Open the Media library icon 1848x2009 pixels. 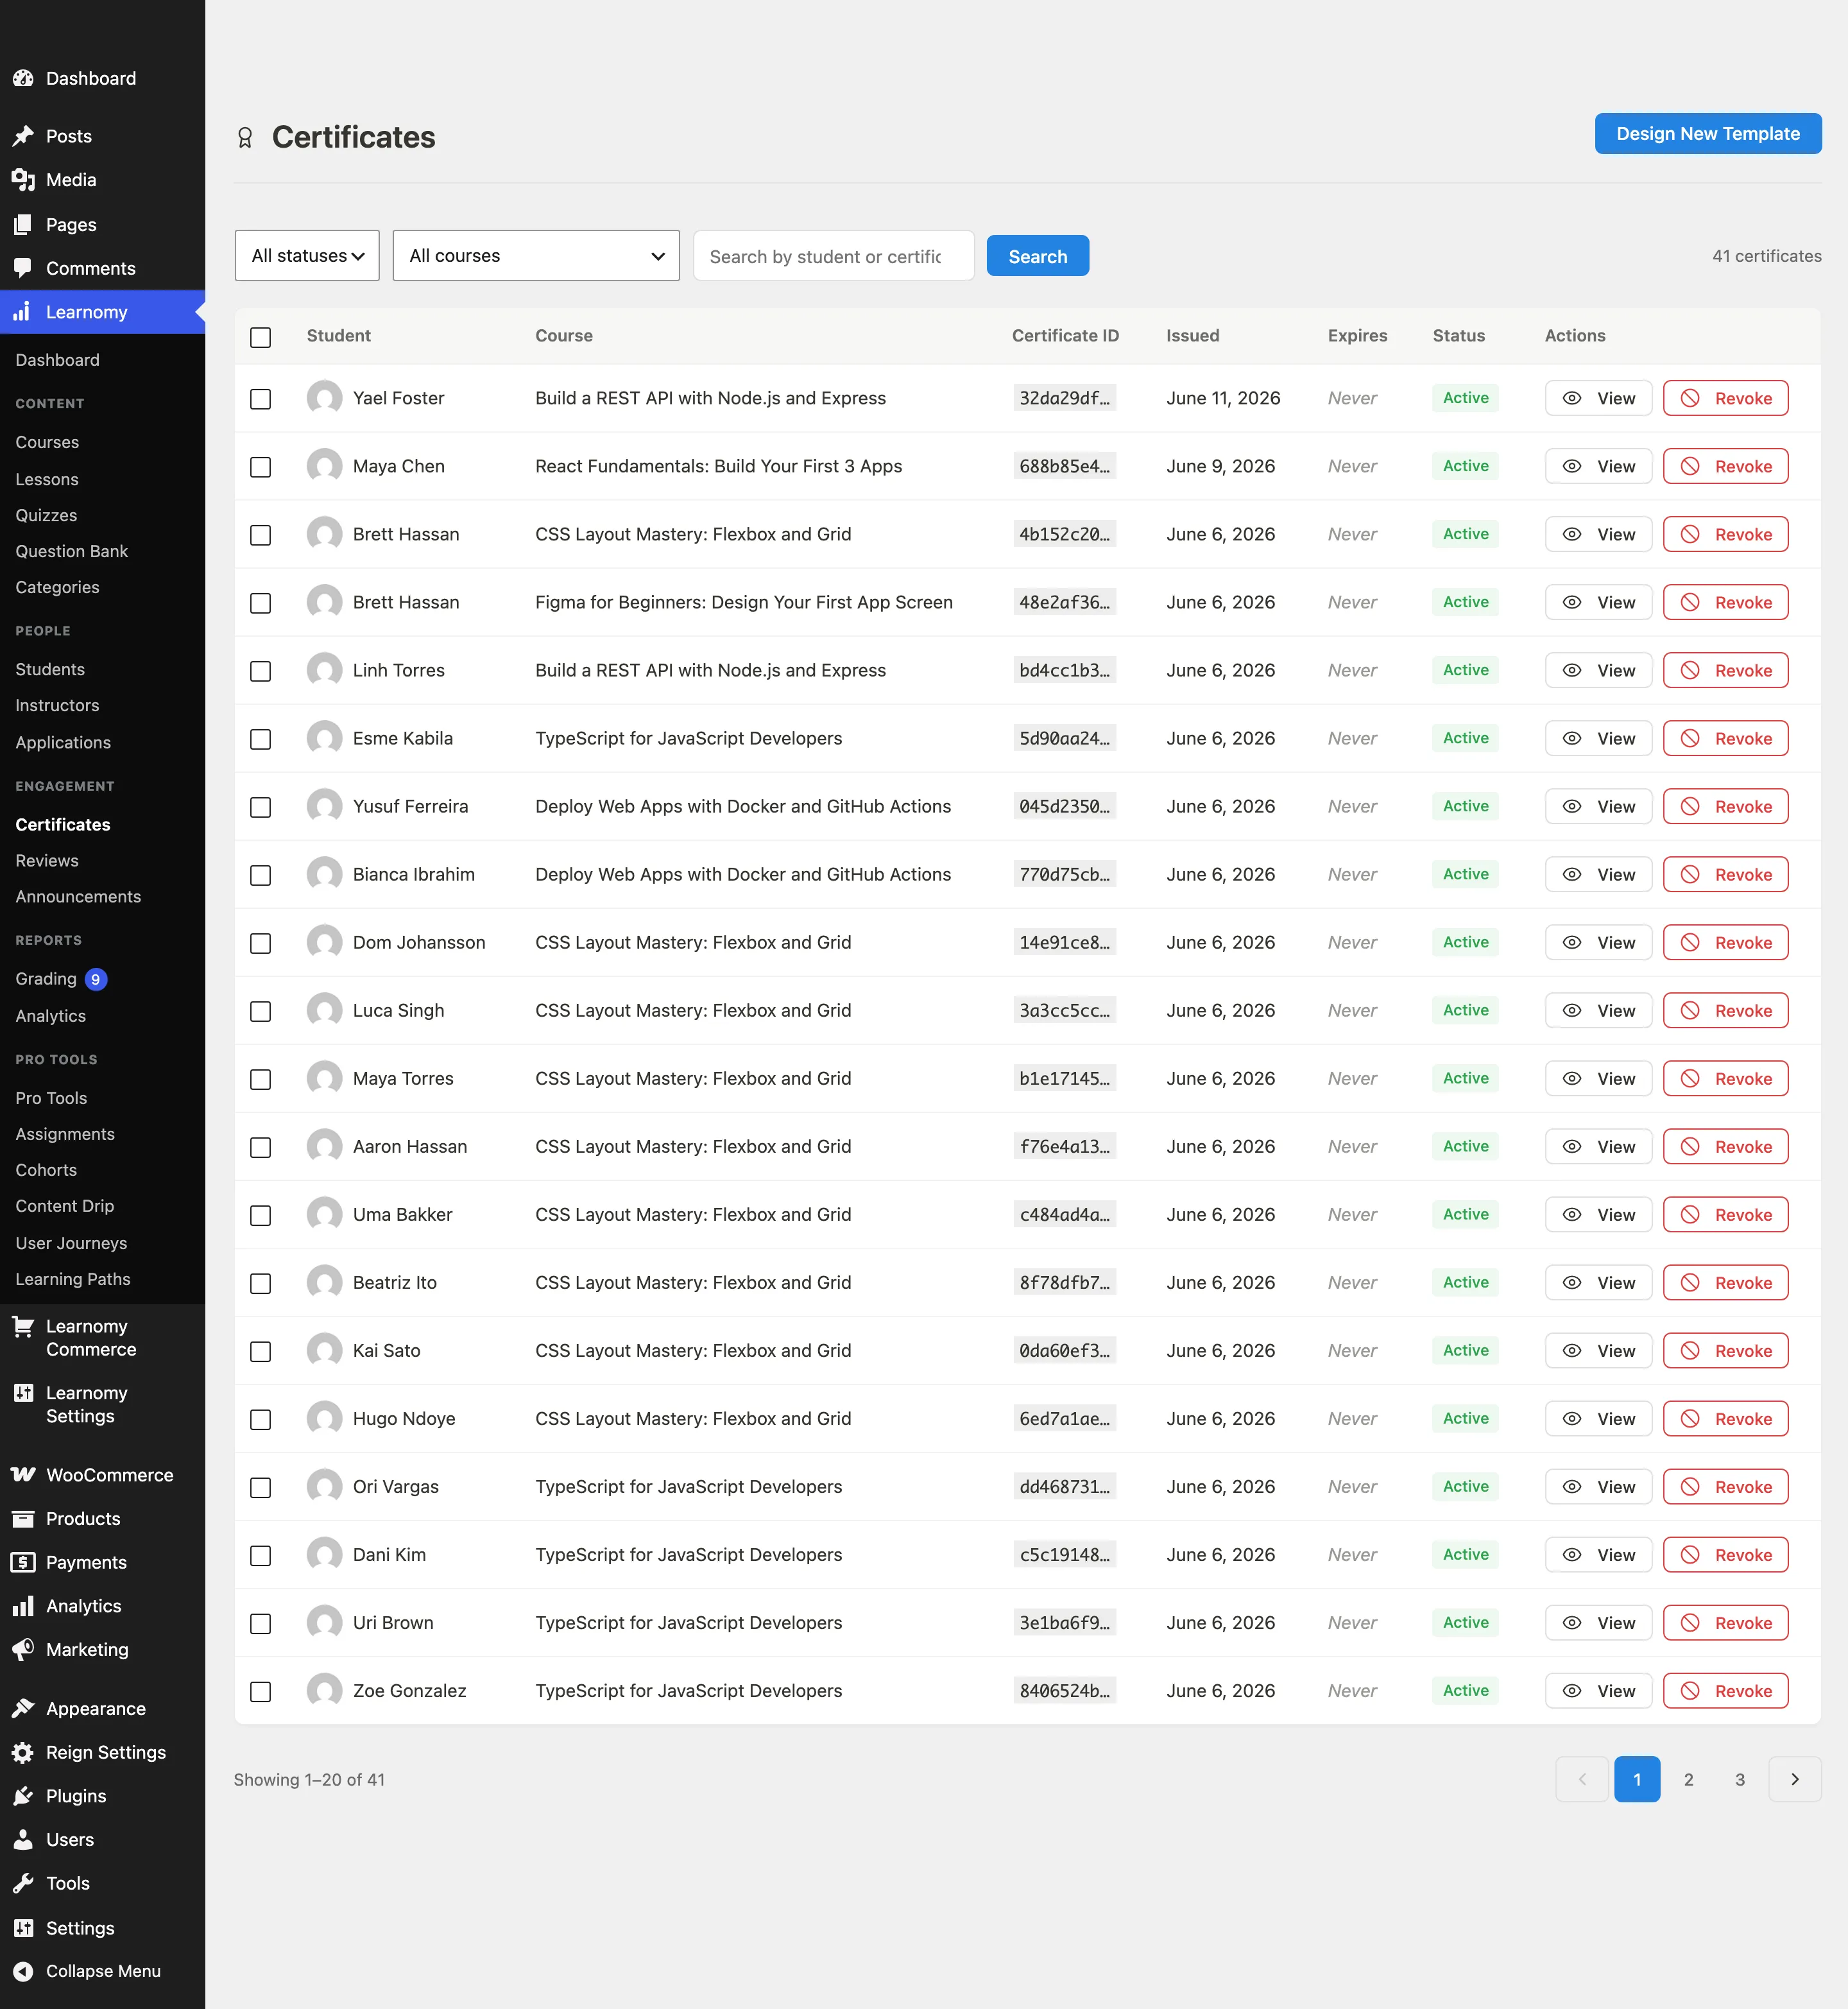coord(23,180)
